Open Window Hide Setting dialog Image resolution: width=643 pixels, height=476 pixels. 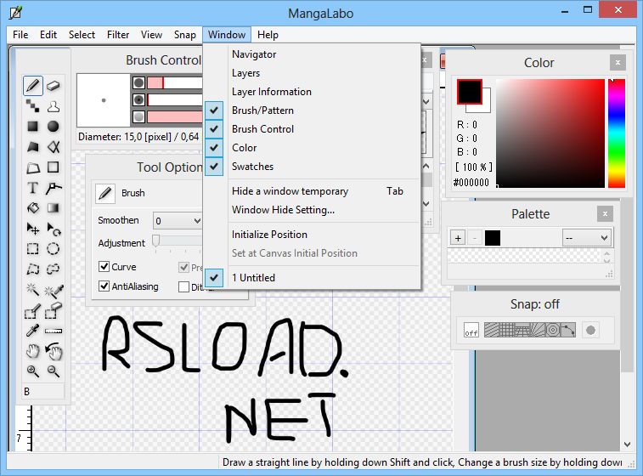(312, 210)
